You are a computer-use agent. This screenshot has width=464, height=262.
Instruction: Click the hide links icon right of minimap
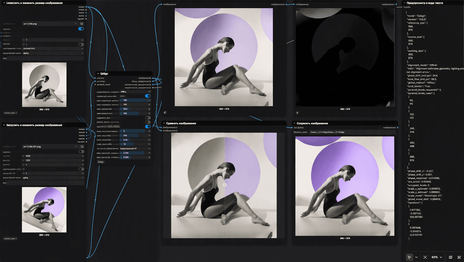pos(459,257)
